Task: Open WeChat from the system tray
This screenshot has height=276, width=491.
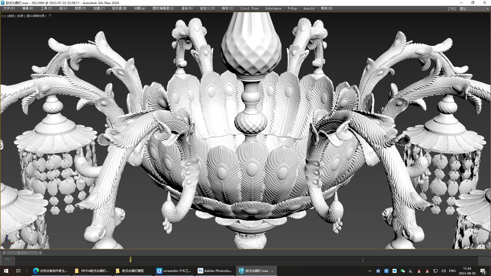Action: 403,271
